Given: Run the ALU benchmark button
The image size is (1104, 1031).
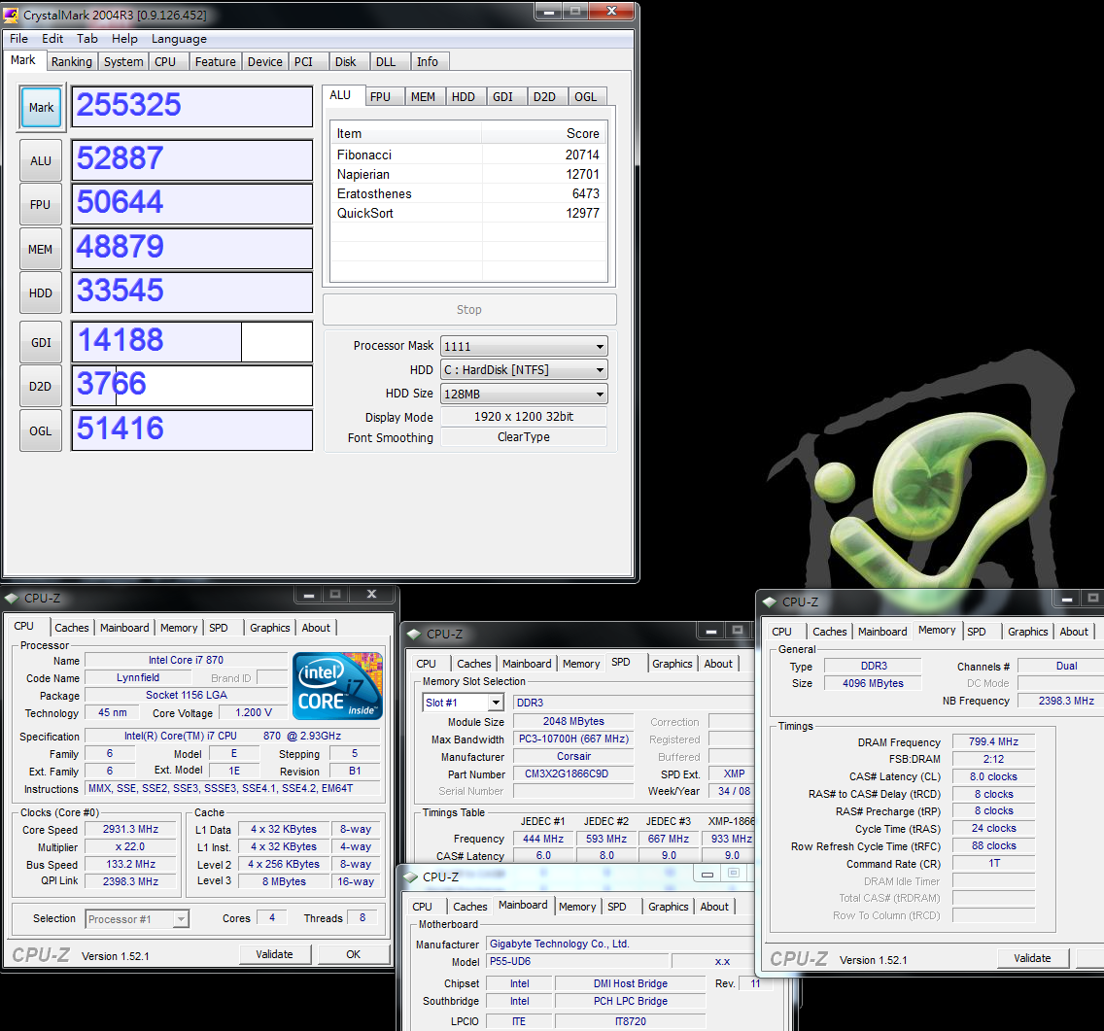Looking at the screenshot, I should coord(41,160).
